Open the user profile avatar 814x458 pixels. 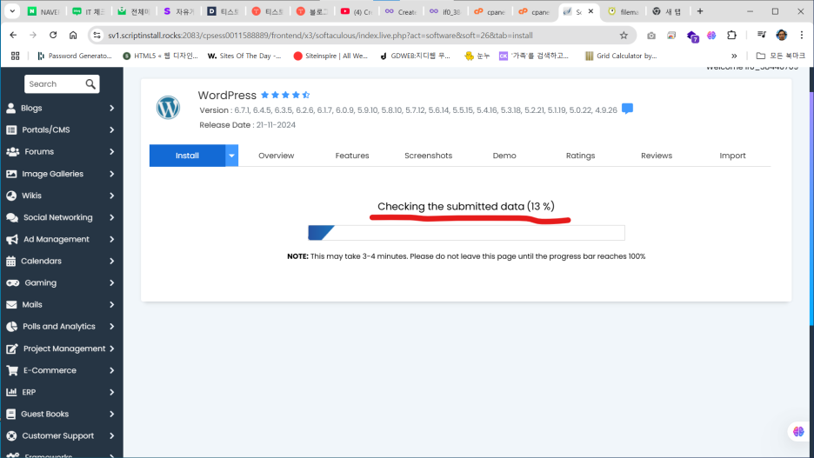(x=781, y=36)
